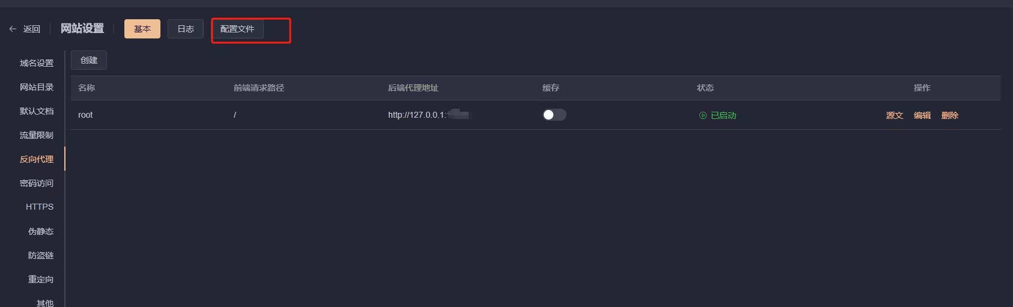Open 流量限制 settings
This screenshot has height=307, width=1013.
tap(37, 135)
